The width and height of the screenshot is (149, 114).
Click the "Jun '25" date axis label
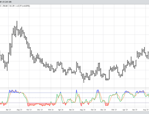click(x=135, y=110)
